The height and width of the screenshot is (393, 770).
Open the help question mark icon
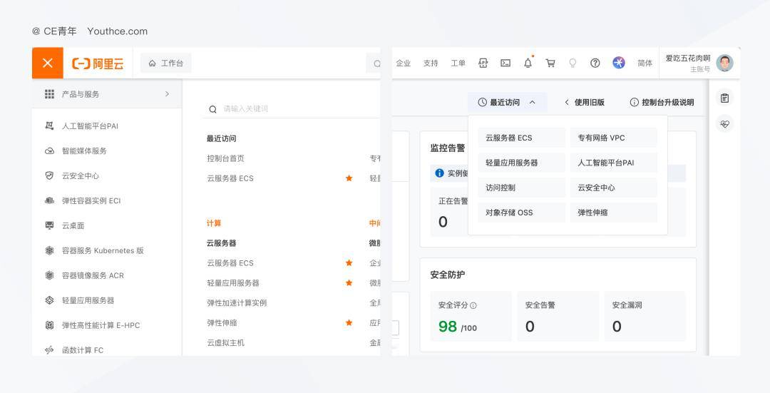595,63
